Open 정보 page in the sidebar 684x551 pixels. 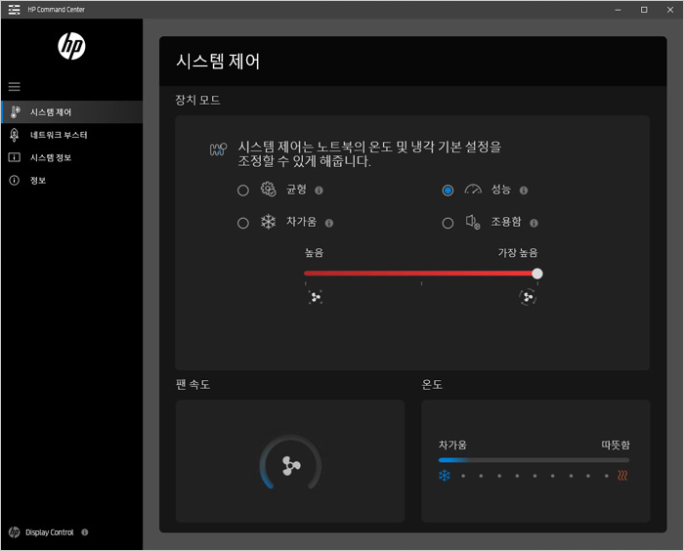72,180
